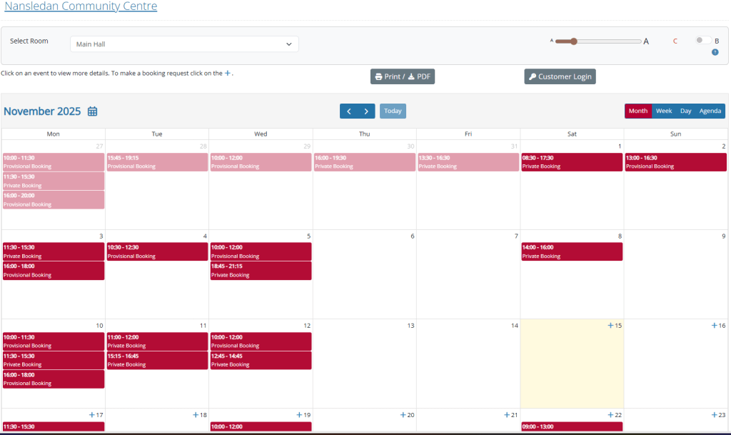731x435 pixels.
Task: Click the text size slider handle
Action: click(x=573, y=41)
